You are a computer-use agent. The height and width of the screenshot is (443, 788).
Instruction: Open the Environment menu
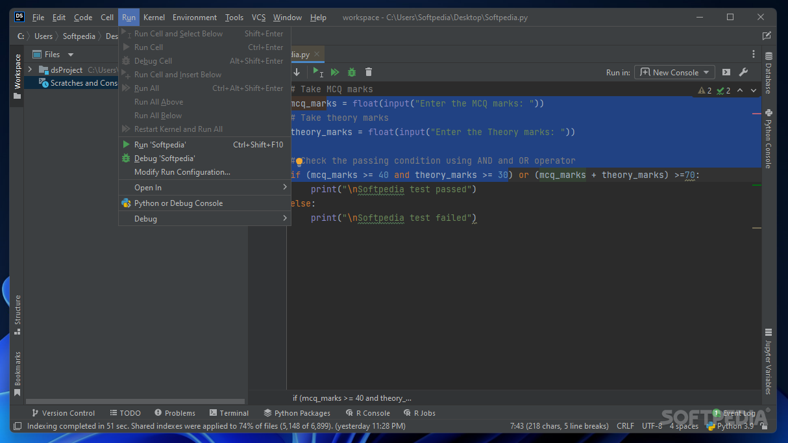195,18
